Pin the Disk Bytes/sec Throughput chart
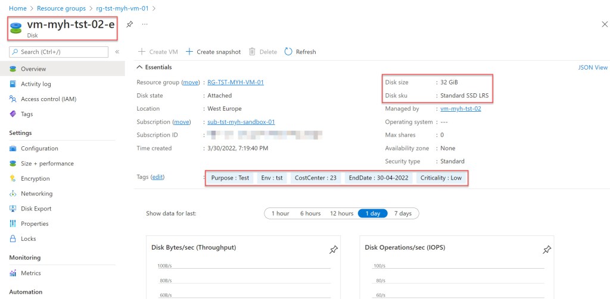 point(334,250)
